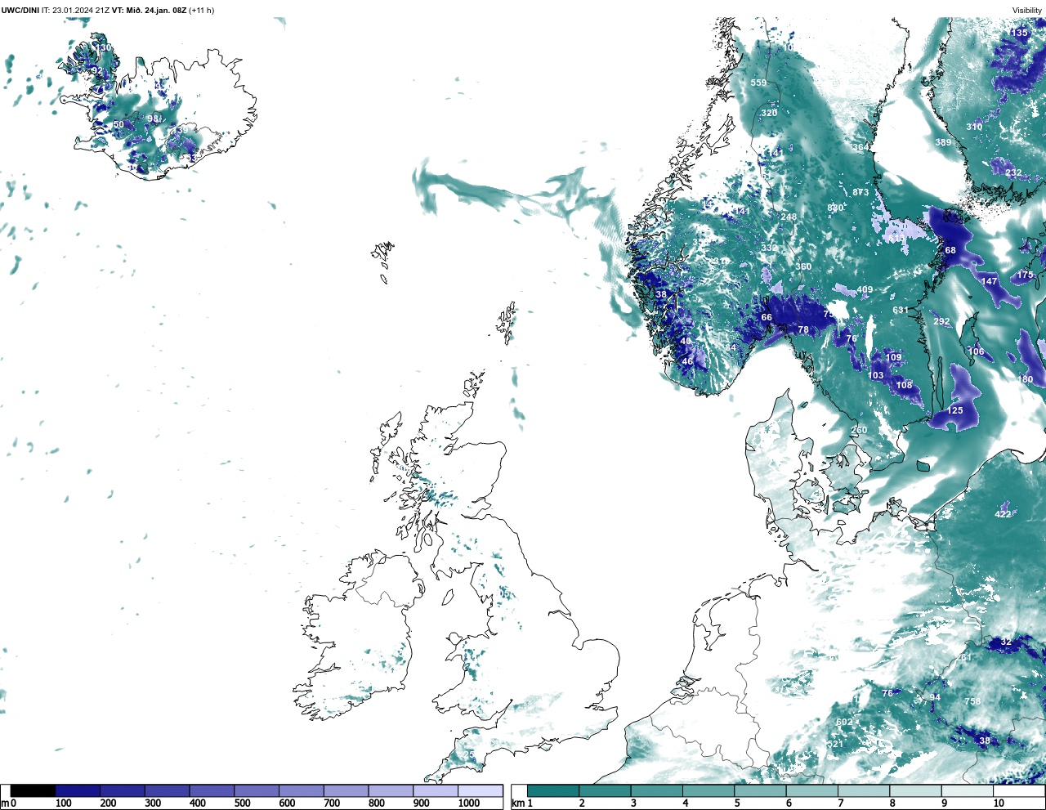Click the 'Mið. 24.jan. 08Z' valid time text

click(x=156, y=11)
